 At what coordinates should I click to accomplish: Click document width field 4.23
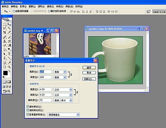(45, 89)
